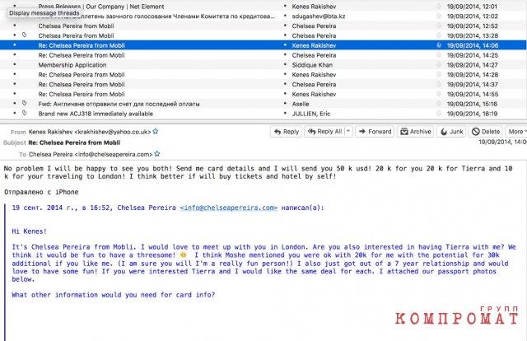Select 'Re: Chelsea Pereira from Mobli' at 14:55
Viewport: 527px width, 341px height.
coord(82,94)
